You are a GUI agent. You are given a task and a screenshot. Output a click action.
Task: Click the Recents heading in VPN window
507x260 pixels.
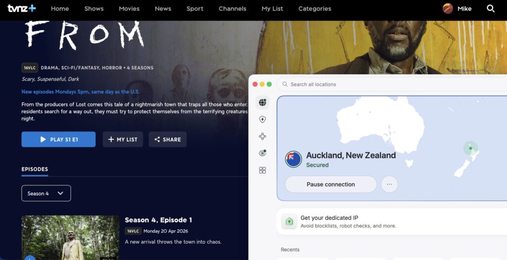[290, 250]
